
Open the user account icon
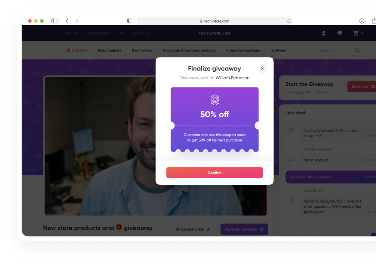pos(324,33)
